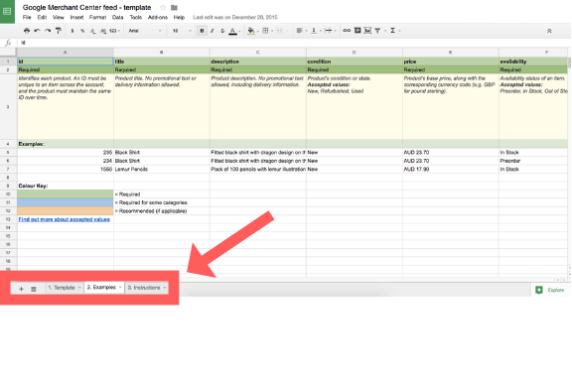
Task: Open the Format menu
Action: tap(97, 17)
